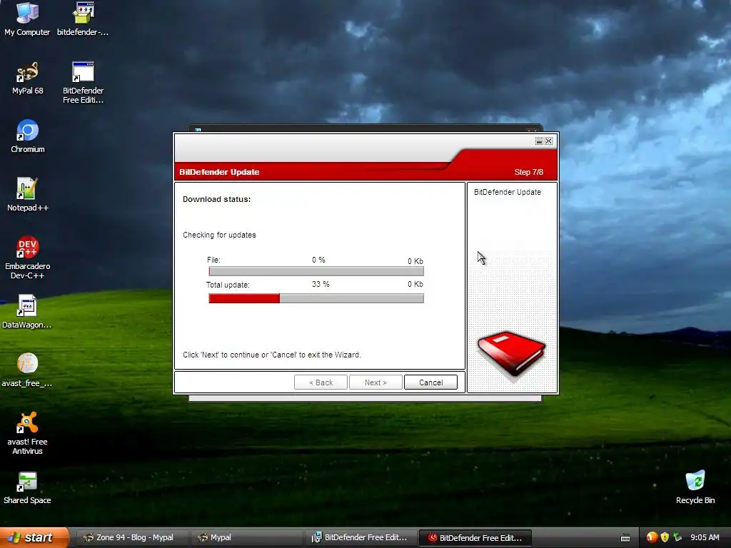Select the avast_free installer icon

27,370
